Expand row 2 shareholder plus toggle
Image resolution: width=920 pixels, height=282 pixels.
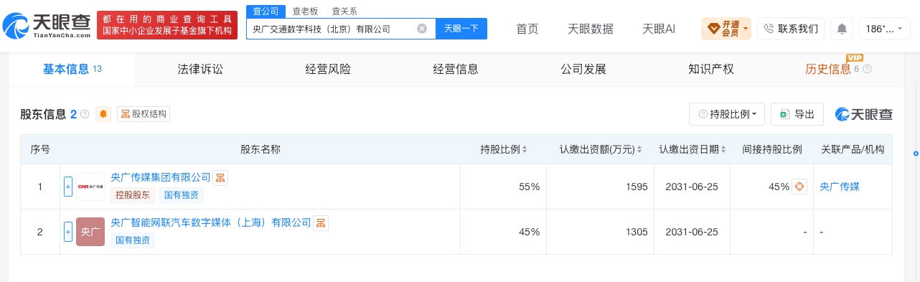click(x=68, y=232)
